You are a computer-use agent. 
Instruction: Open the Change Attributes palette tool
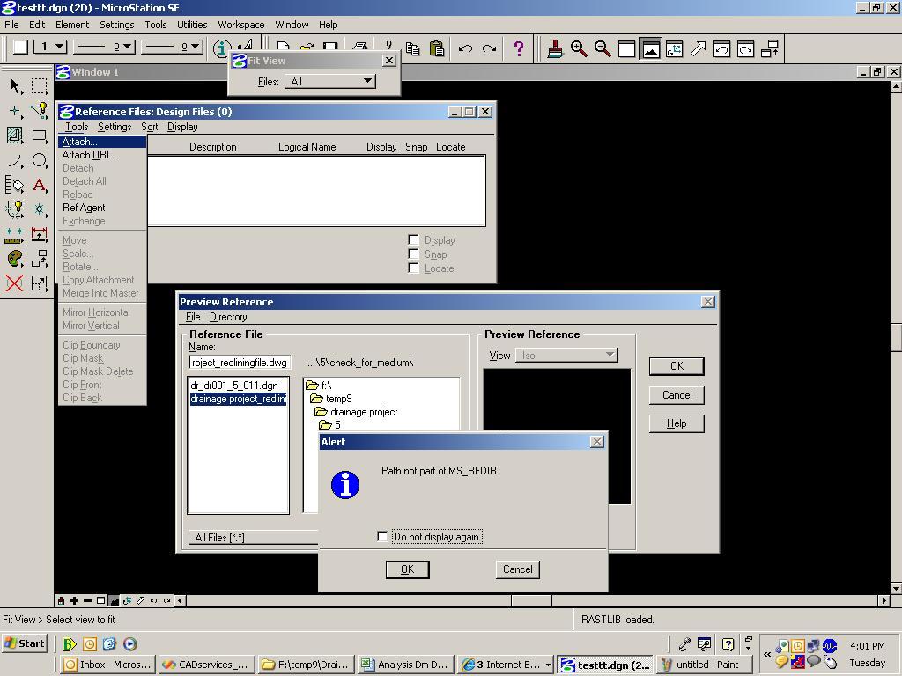tap(16, 259)
